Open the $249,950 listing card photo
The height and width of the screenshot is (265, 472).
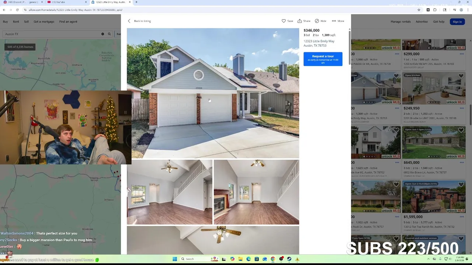[434, 88]
